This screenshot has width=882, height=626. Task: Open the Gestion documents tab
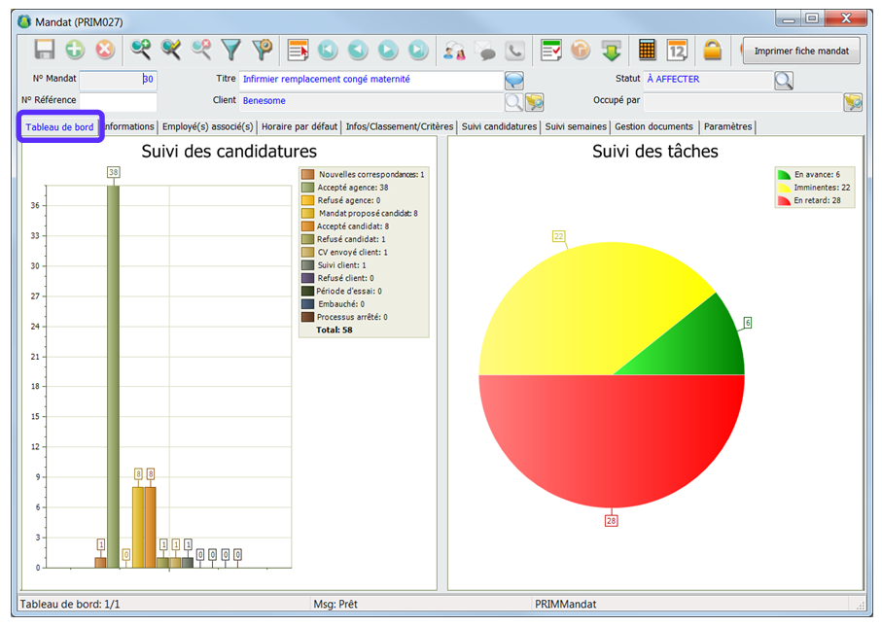click(653, 127)
